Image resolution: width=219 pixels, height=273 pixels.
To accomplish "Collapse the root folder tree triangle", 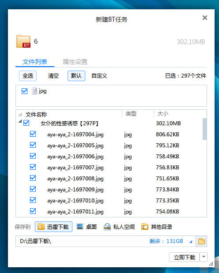I will [20, 121].
